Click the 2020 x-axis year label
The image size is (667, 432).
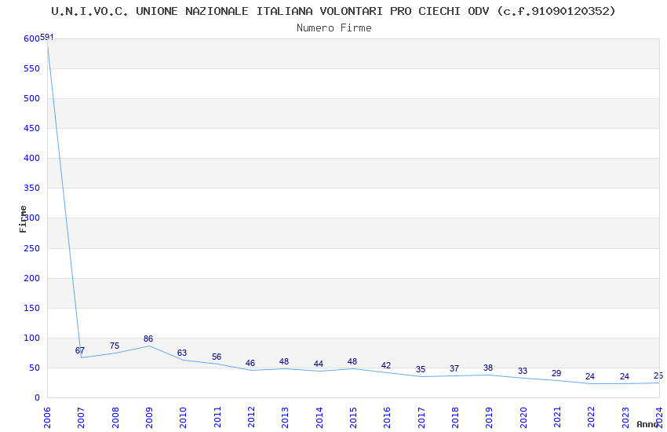pyautogui.click(x=523, y=417)
